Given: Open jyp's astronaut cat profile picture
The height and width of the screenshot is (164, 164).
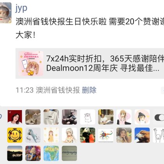Looking at the screenshot, I should click(x=5, y=13).
